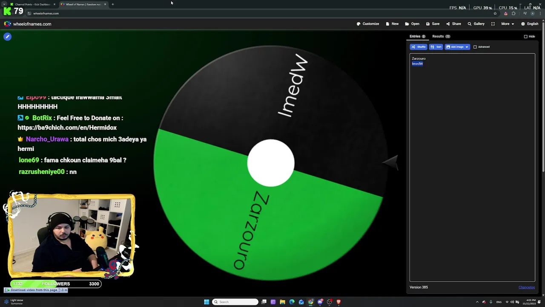Open the Customize wheel options
Viewport: 545px width, 307px height.
[x=368, y=24]
